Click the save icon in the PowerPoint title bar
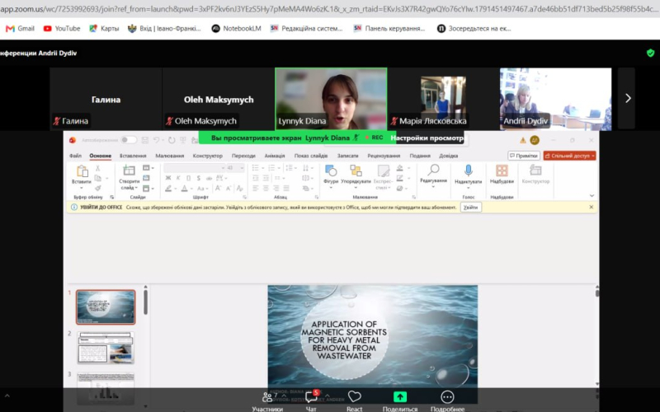Viewport: 660px width, 412px height. [145, 139]
